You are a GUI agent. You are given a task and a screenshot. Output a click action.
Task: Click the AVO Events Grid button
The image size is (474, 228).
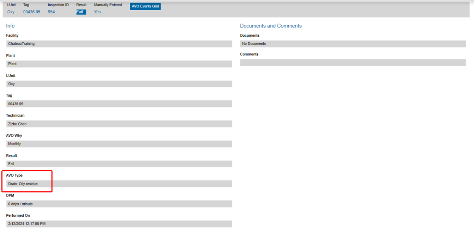(x=145, y=6)
